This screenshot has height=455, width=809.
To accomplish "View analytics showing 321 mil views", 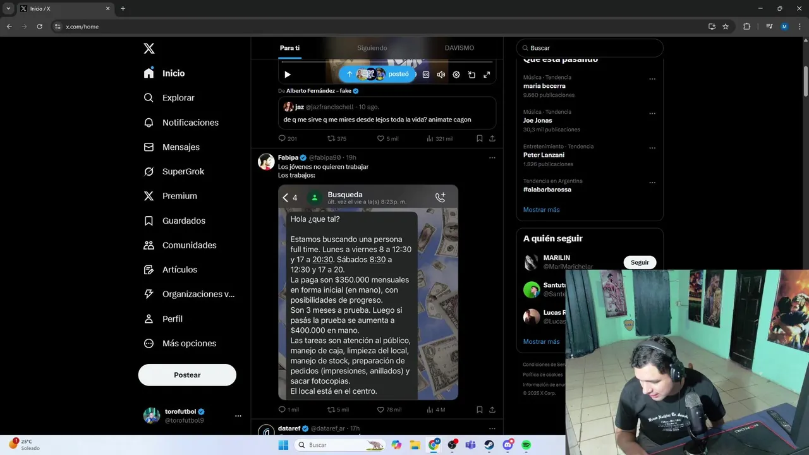I will coord(440,138).
